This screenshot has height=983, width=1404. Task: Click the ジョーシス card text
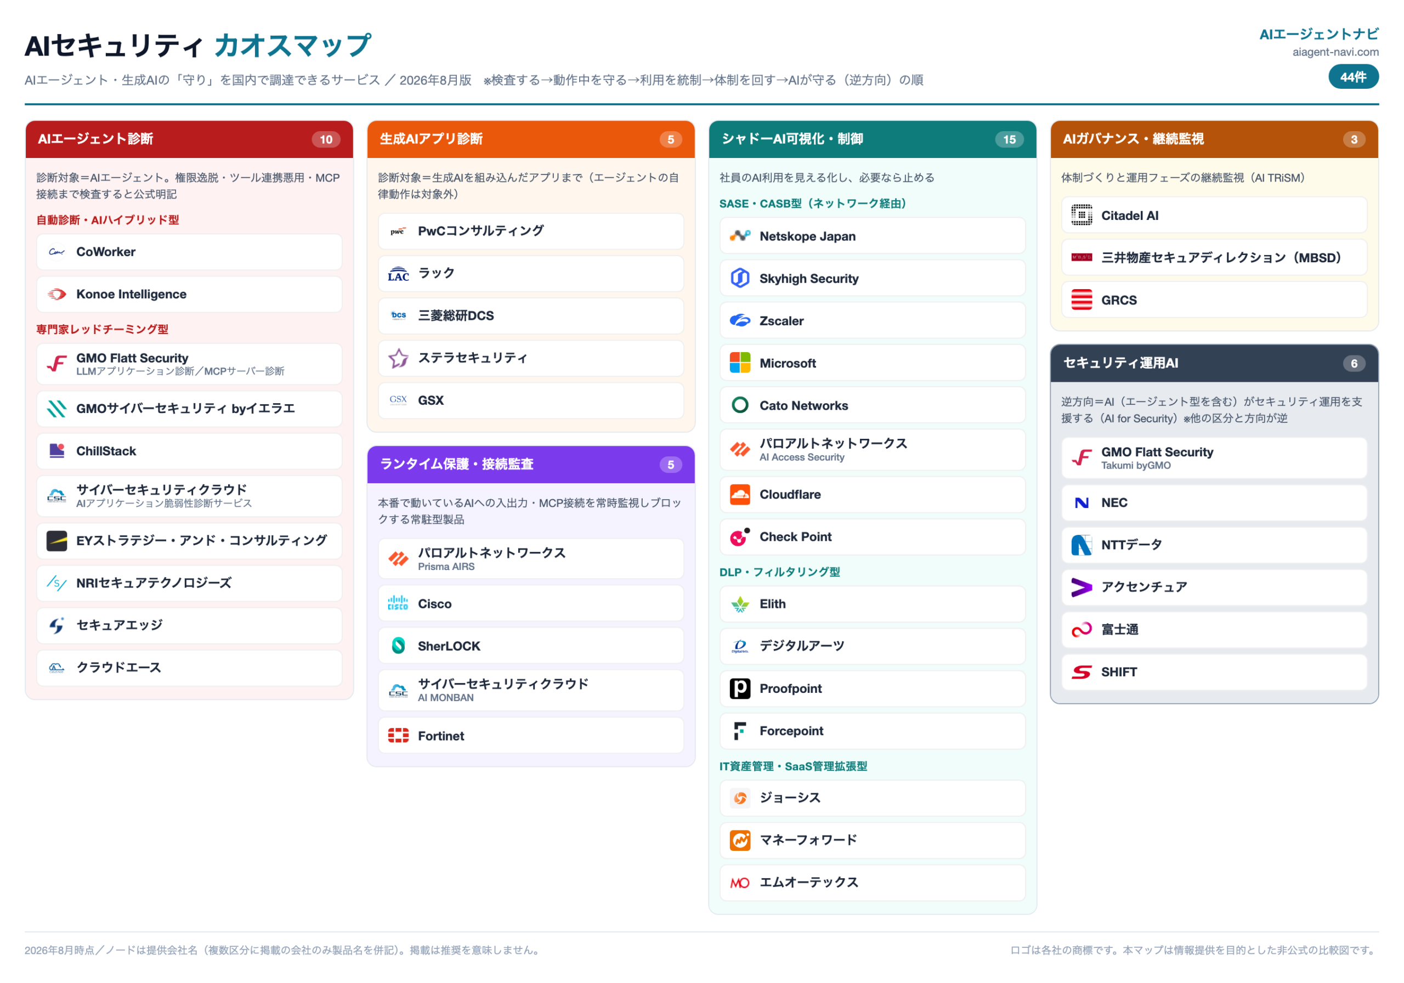(790, 798)
